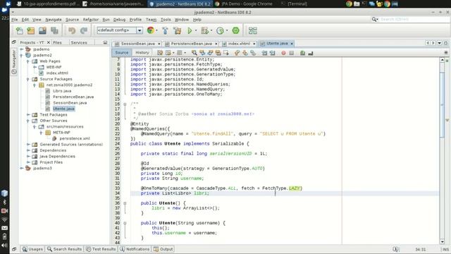Click the Uncomment code icon
Viewport: 451px width, 254px height.
click(311, 53)
